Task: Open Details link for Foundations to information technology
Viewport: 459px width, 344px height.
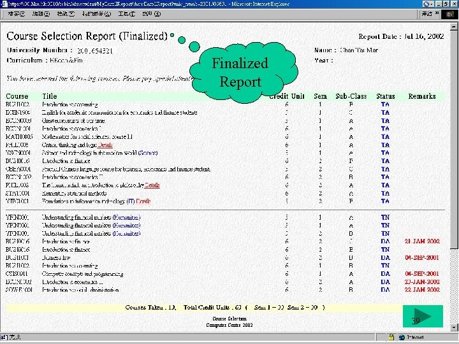Action: point(143,201)
